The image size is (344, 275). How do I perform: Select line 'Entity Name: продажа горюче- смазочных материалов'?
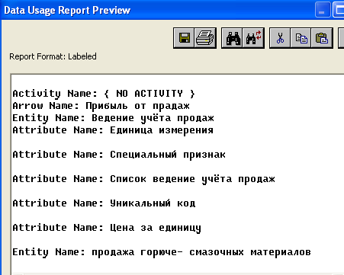pos(162,252)
